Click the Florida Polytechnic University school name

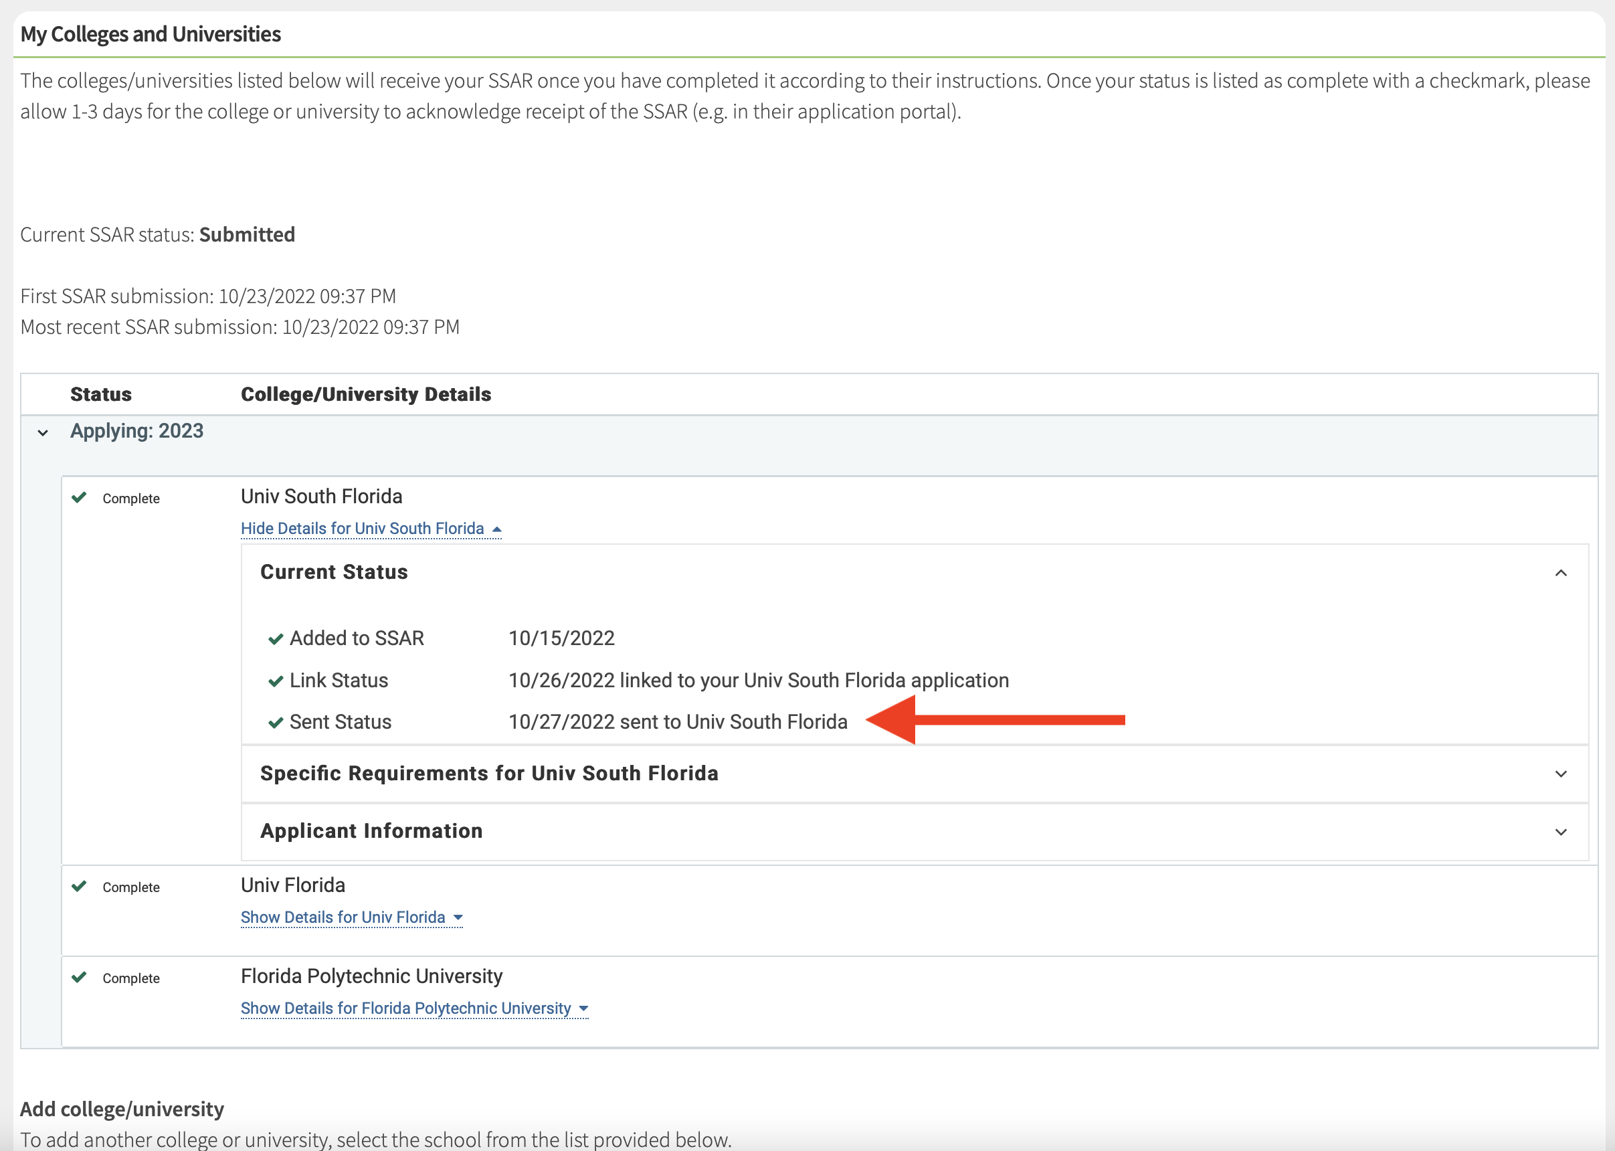click(371, 976)
